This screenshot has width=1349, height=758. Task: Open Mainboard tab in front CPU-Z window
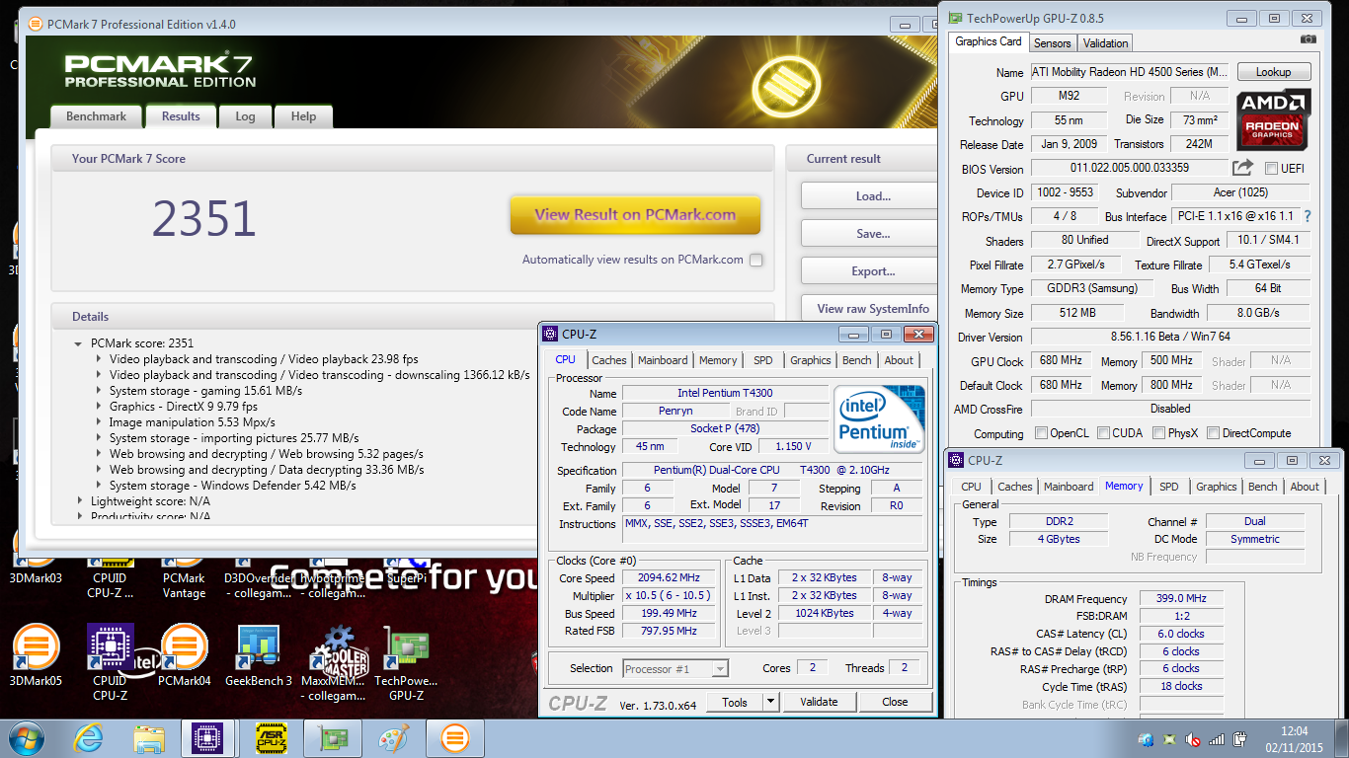click(663, 360)
